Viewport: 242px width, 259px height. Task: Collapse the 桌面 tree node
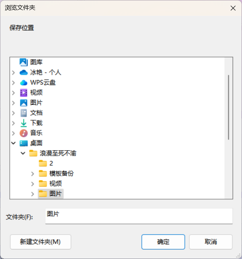pyautogui.click(x=13, y=143)
